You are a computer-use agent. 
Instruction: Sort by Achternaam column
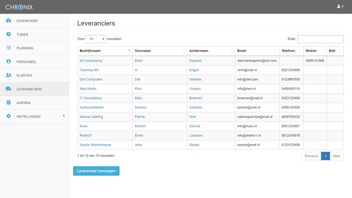coord(211,51)
